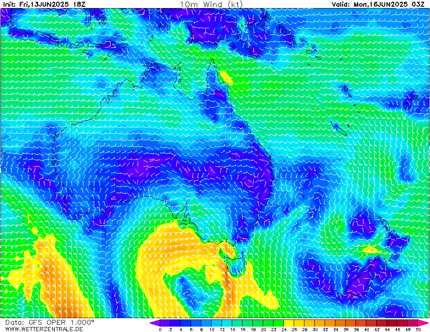Click the legend swatch between 24 and 26
430x332 pixels.
click(289, 323)
